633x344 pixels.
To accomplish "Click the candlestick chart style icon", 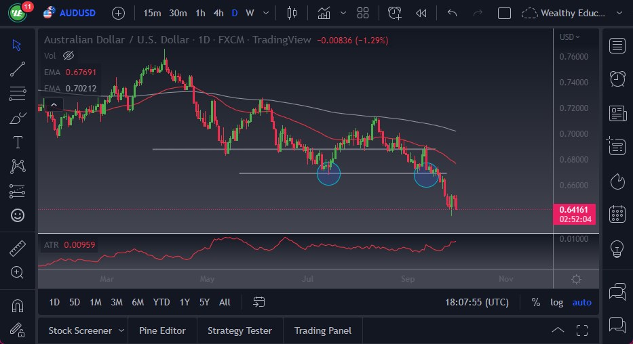I will pos(292,13).
